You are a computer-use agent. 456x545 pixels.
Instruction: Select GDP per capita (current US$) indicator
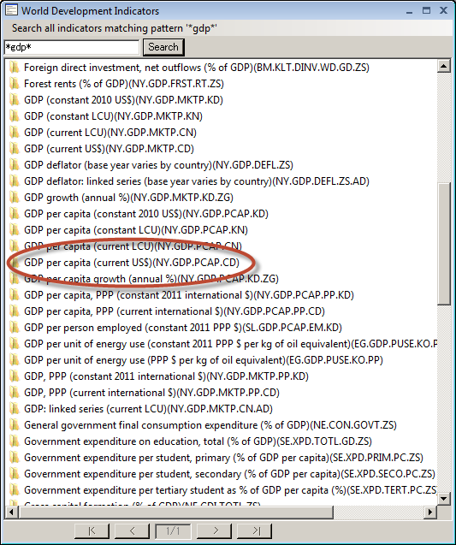click(132, 263)
